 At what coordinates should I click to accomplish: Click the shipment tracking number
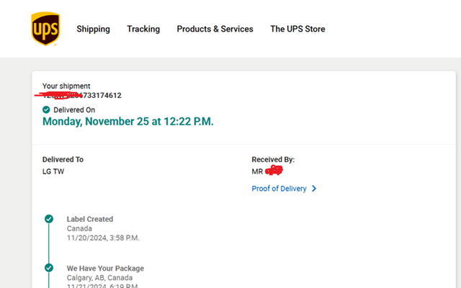pyautogui.click(x=82, y=95)
